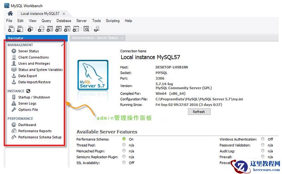Screen dimensions: 282x174
Task: Click reconnect to DBMS toolbar icon
Action: point(97,29)
